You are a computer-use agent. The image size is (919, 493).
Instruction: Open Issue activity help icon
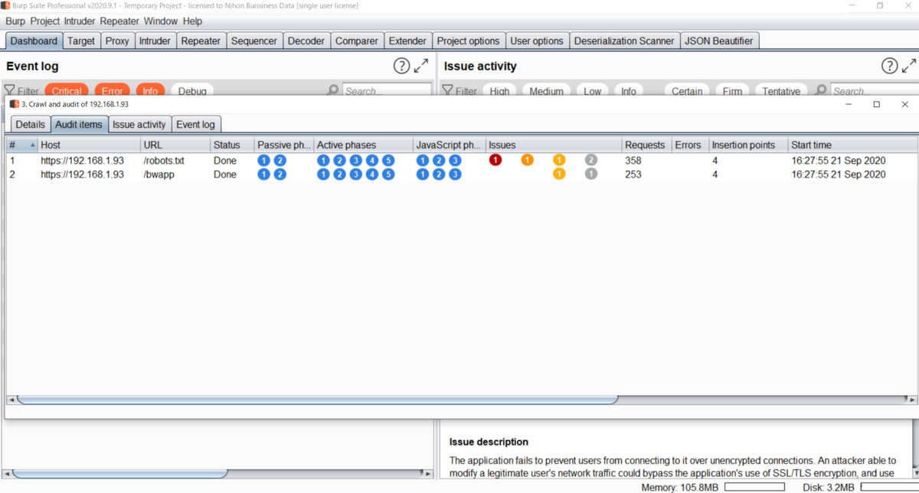coord(889,66)
